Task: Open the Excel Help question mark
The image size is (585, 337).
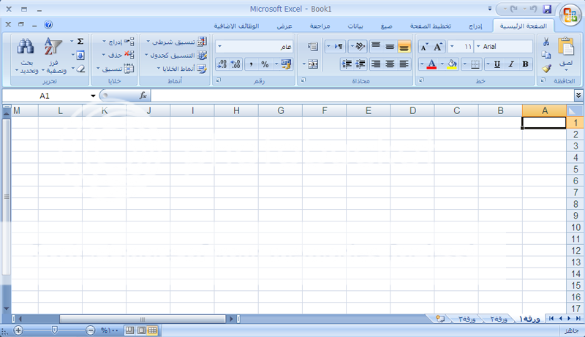Action: pos(48,25)
